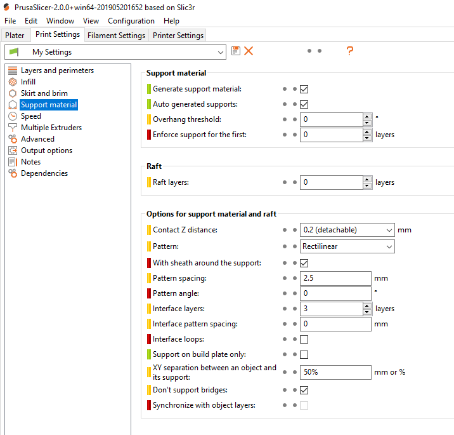This screenshot has width=454, height=435.
Task: Open the File menu
Action: (10, 21)
